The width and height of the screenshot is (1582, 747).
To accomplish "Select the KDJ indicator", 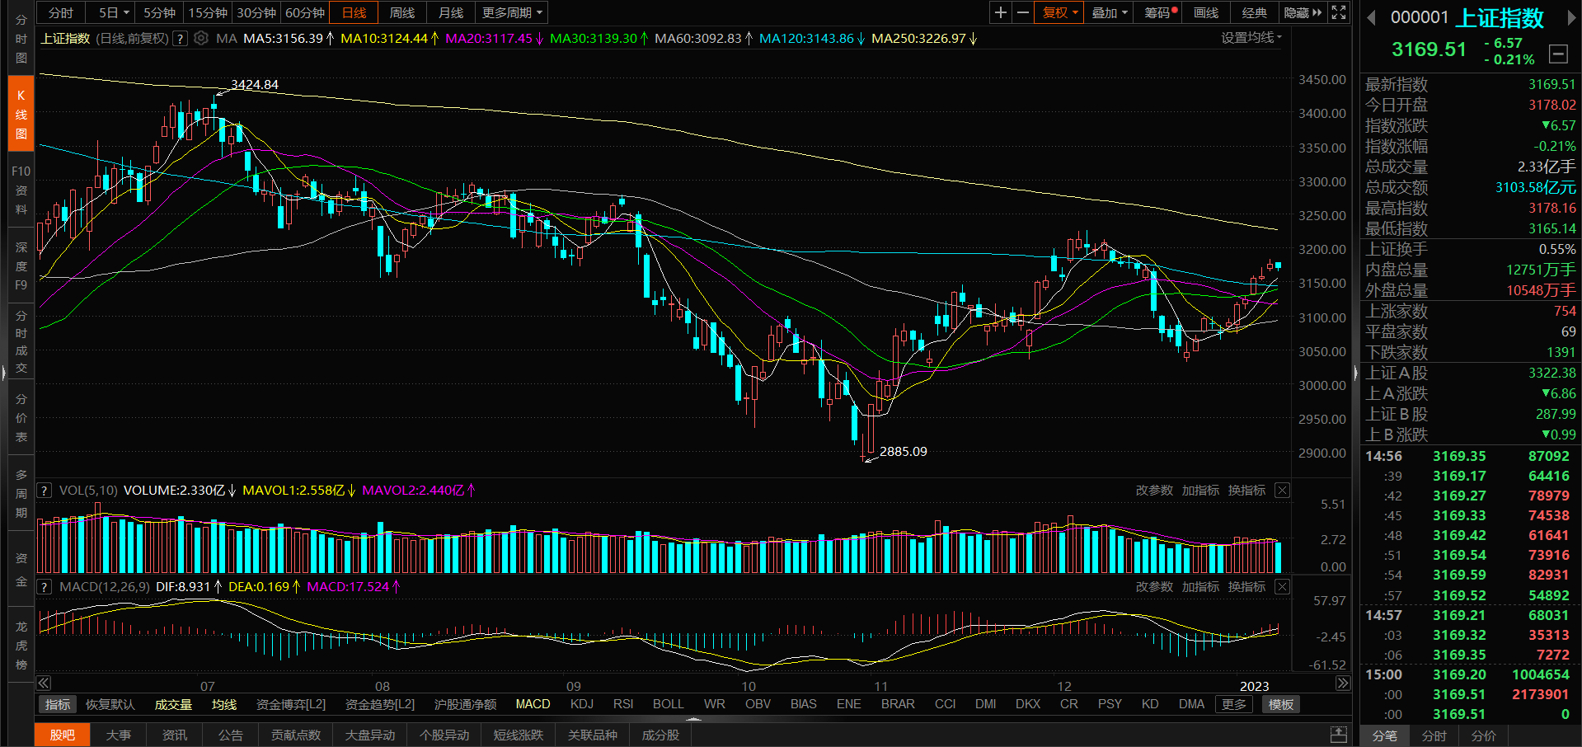I will pos(582,704).
